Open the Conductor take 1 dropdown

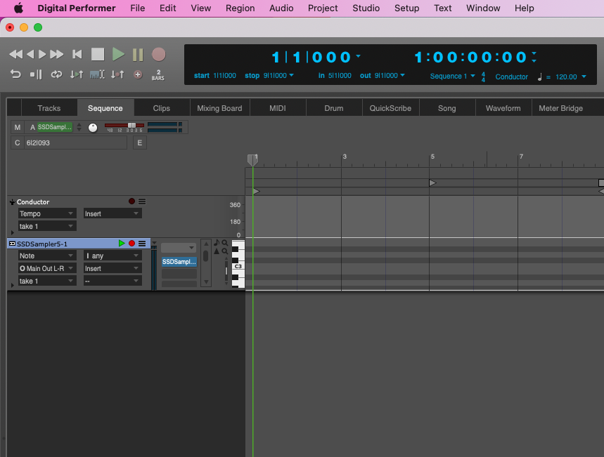46,226
